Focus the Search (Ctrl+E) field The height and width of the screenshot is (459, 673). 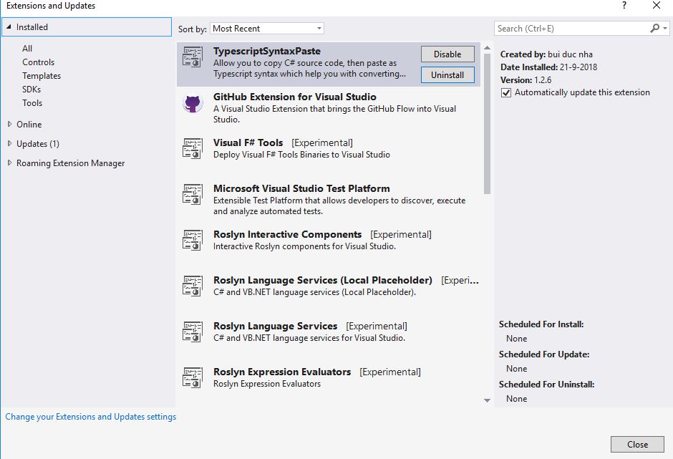[x=571, y=29]
